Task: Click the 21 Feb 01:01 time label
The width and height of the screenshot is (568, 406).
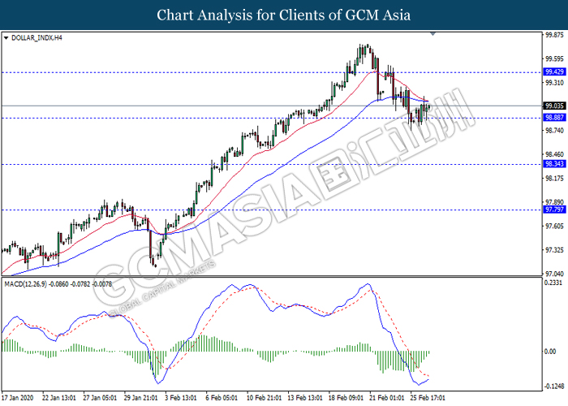Action: click(387, 398)
